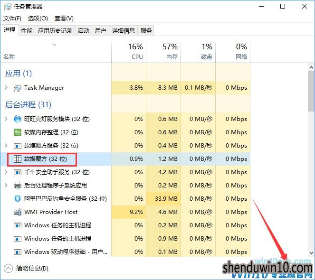Click the 33.9 MB memory value
Viewport: 315px width, 280px height.
[166, 199]
